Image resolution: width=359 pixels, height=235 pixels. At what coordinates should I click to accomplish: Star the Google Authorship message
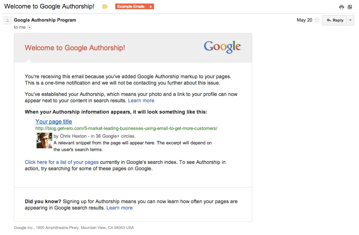(x=317, y=20)
